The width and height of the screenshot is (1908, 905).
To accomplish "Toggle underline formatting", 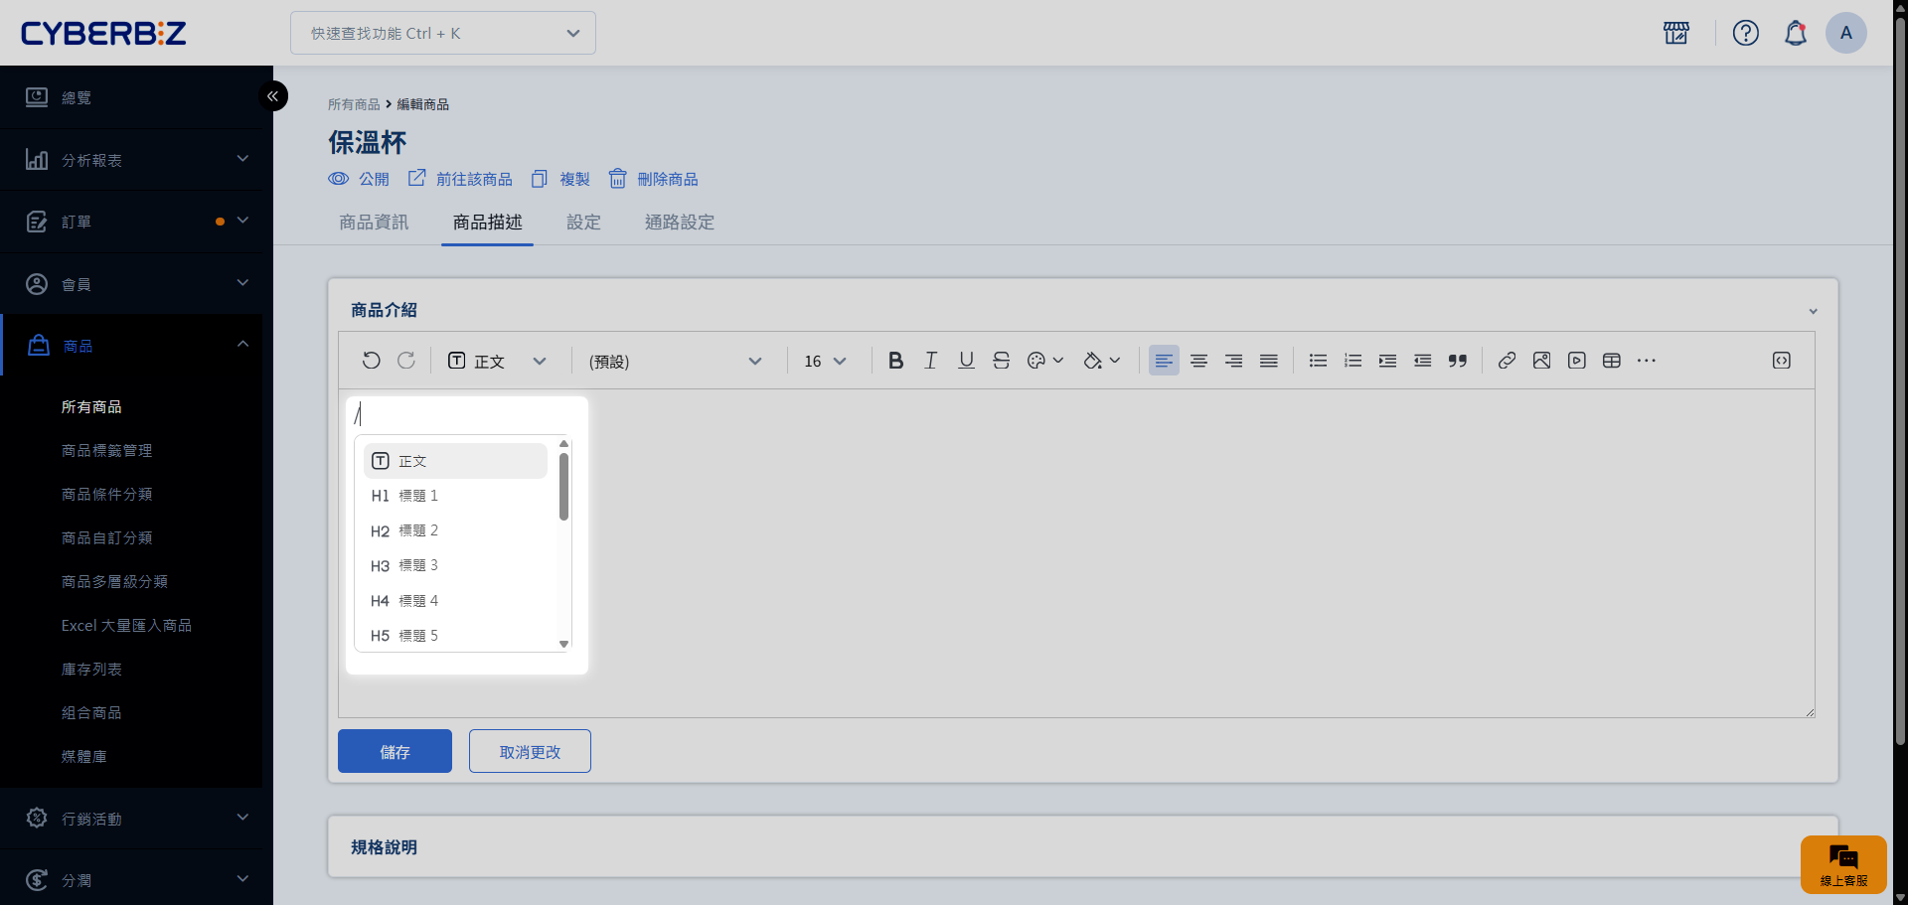I will pyautogui.click(x=966, y=361).
